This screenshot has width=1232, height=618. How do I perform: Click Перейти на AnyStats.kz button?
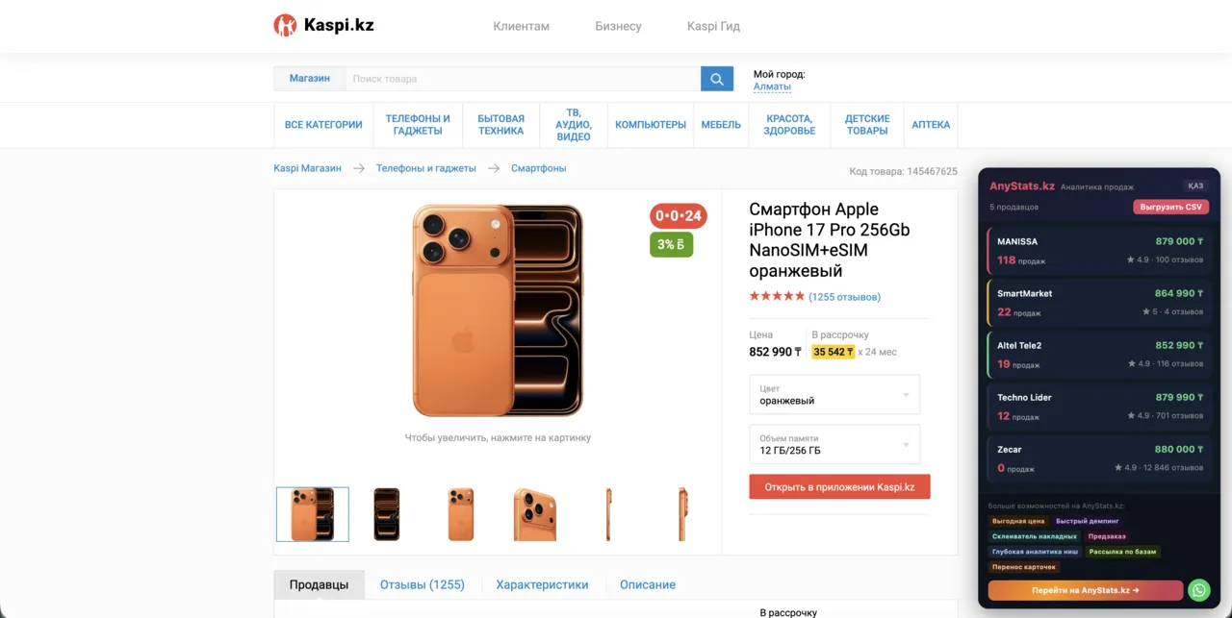tap(1084, 589)
